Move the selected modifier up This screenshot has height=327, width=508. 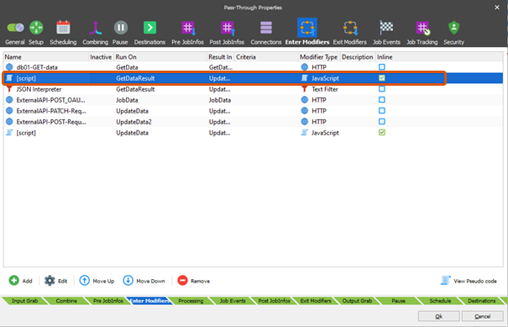[97, 281]
